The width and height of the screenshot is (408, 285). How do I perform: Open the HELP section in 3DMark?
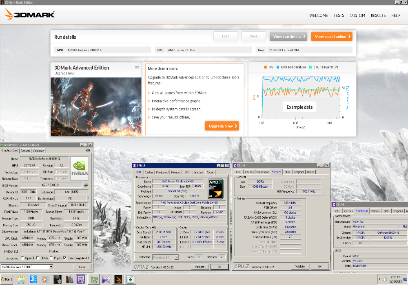click(395, 15)
